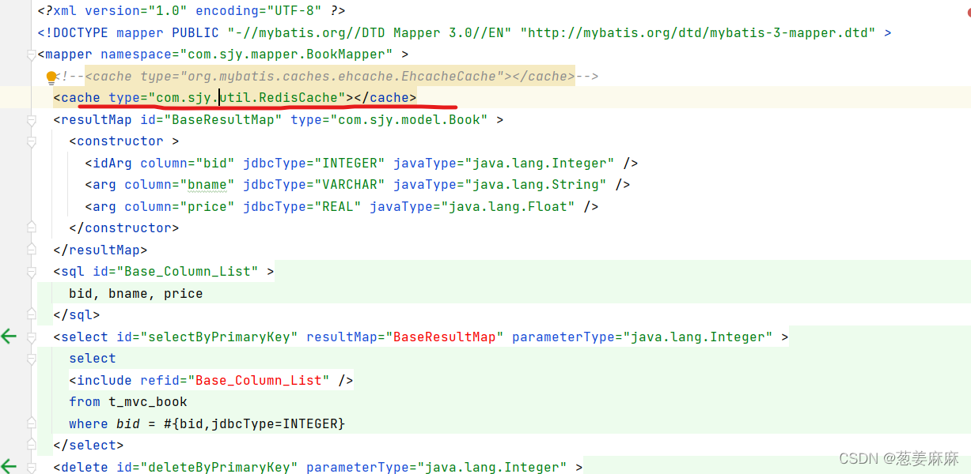Collapse the sql Base_Column_List block fold
This screenshot has width=971, height=474.
coord(32,272)
